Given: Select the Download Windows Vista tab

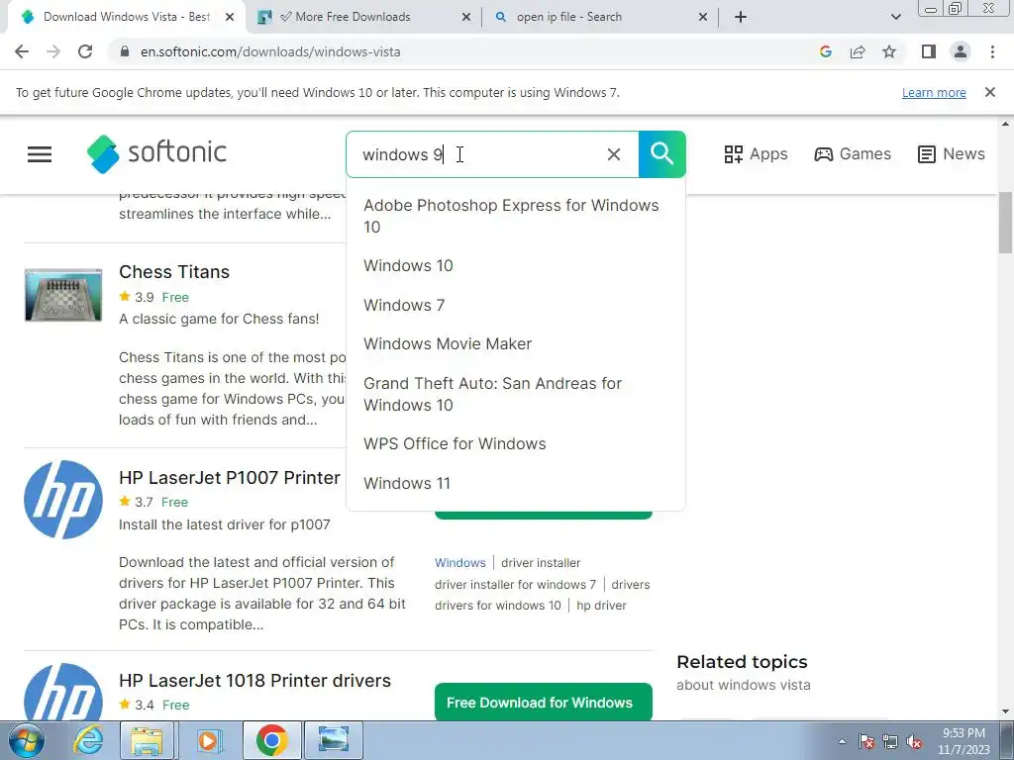Looking at the screenshot, I should [x=126, y=17].
